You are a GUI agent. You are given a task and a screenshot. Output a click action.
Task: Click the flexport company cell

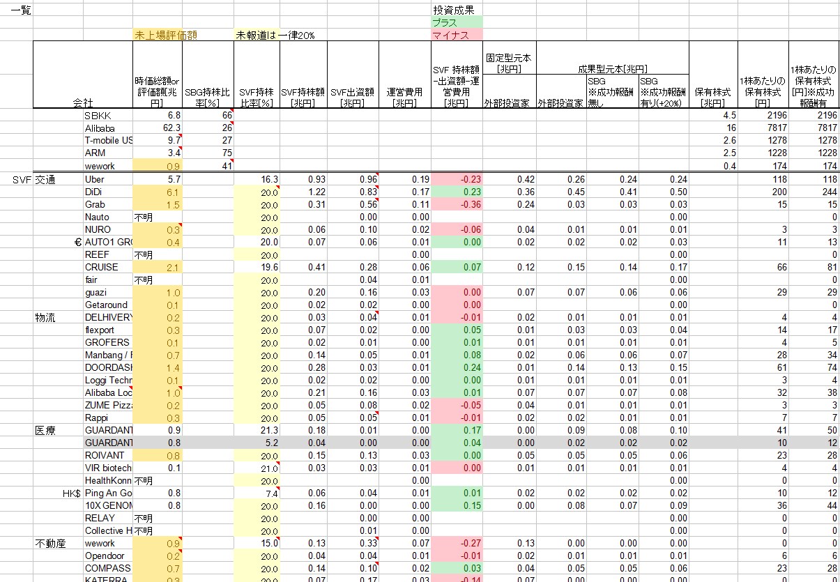coord(108,330)
